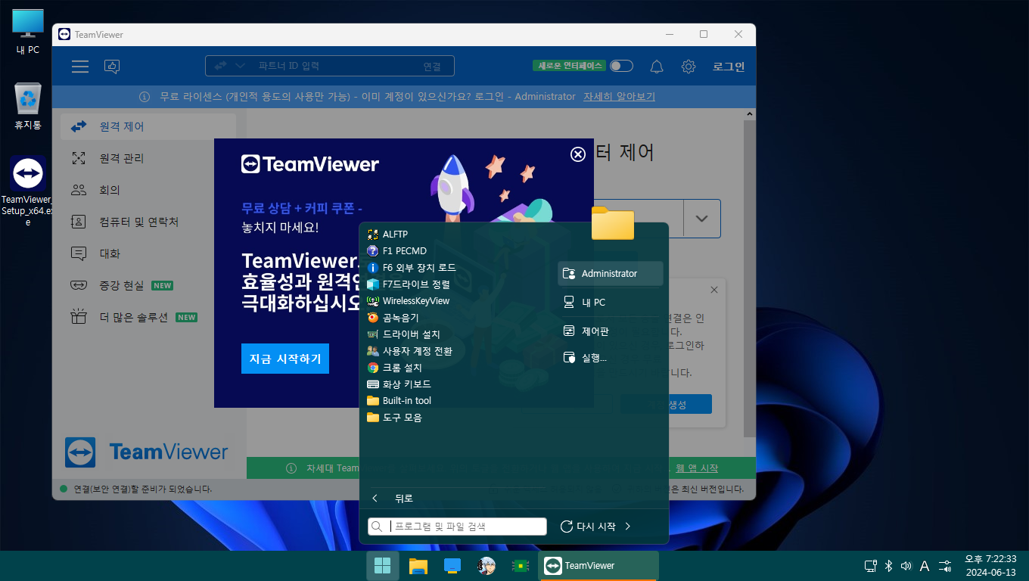The width and height of the screenshot is (1029, 581).
Task: Select 증강 현실 sidebar tab
Action: (148, 285)
